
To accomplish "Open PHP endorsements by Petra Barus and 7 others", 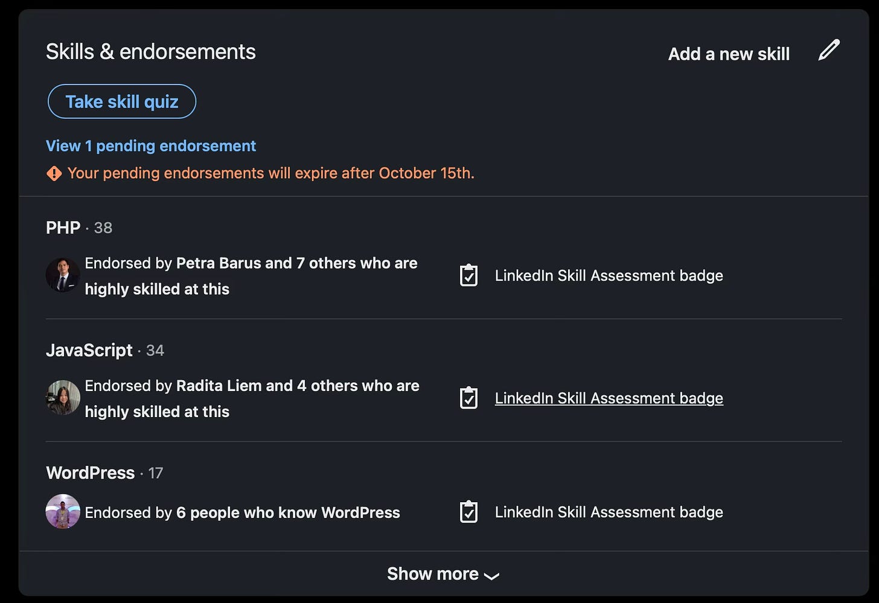I will point(251,276).
